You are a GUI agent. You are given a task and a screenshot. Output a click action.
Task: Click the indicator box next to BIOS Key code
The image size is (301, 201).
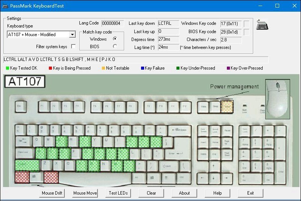point(246,32)
